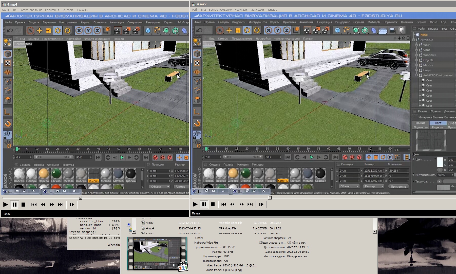Click the file list scrollbar down arrow
The height and width of the screenshot is (274, 456).
tap(375, 232)
